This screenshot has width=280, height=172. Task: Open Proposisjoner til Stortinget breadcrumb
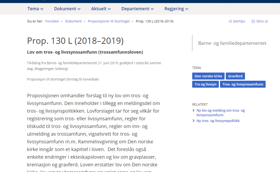[108, 21]
